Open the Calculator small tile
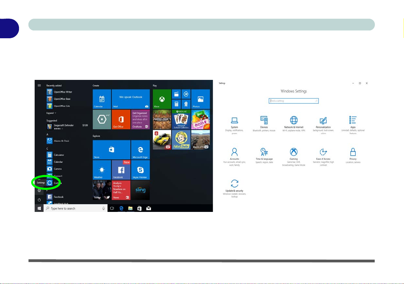Viewport: 404px width, 284px height. pos(176,104)
